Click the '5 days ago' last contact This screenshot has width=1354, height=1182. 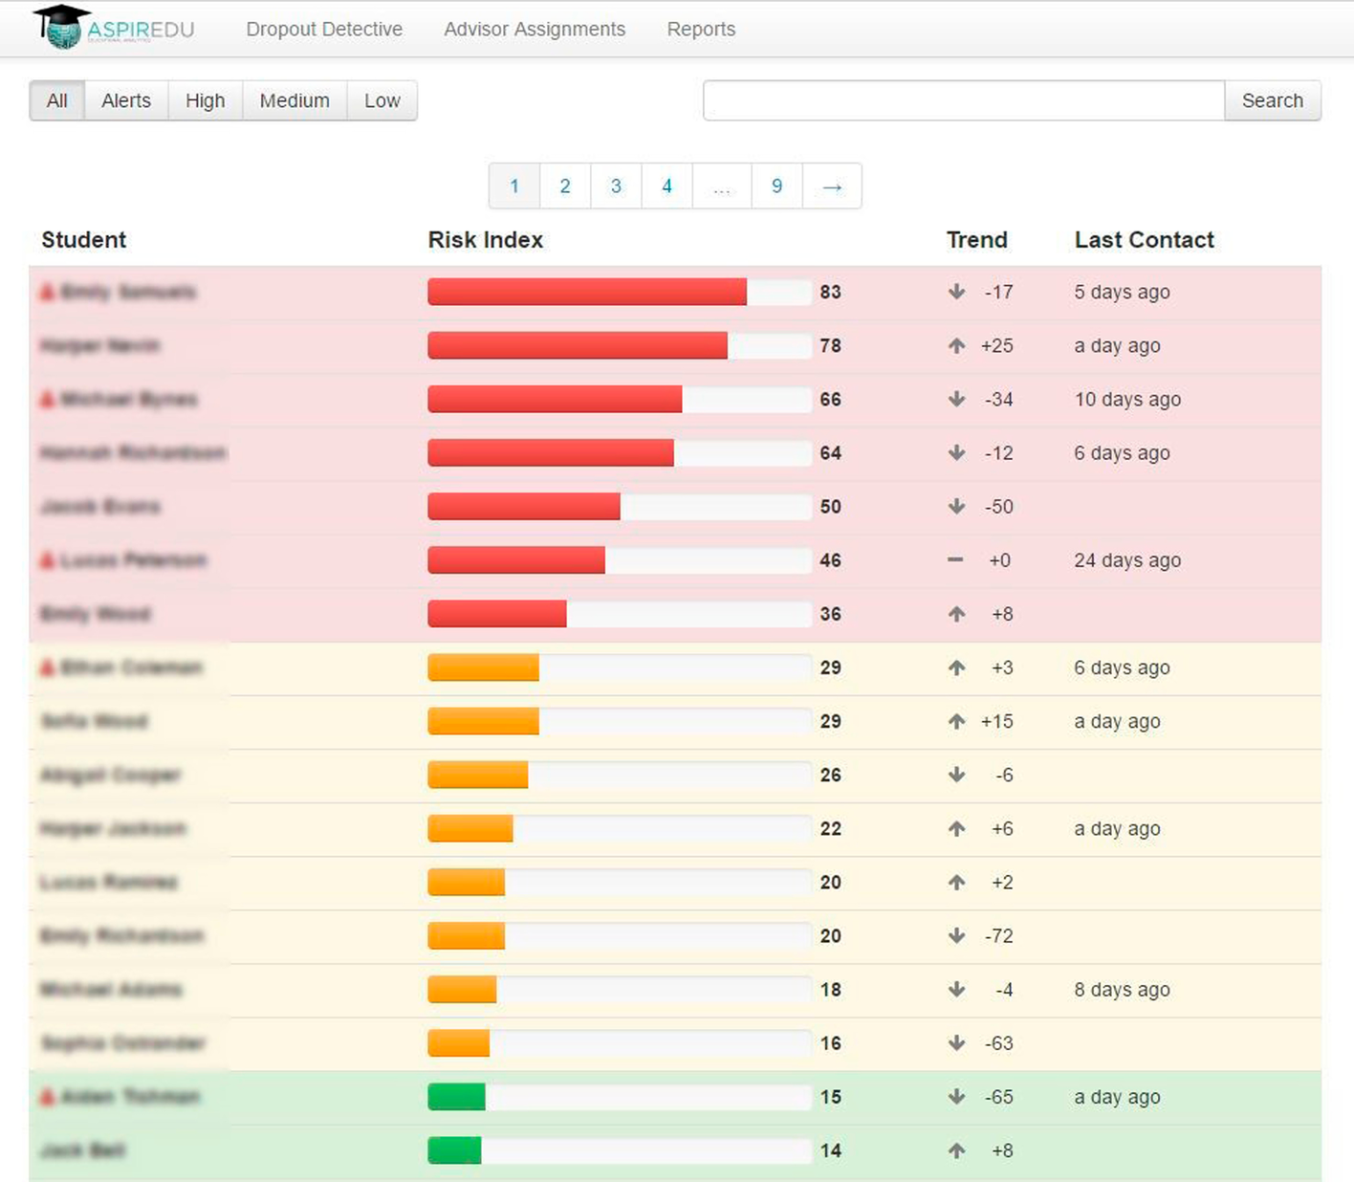pyautogui.click(x=1122, y=293)
